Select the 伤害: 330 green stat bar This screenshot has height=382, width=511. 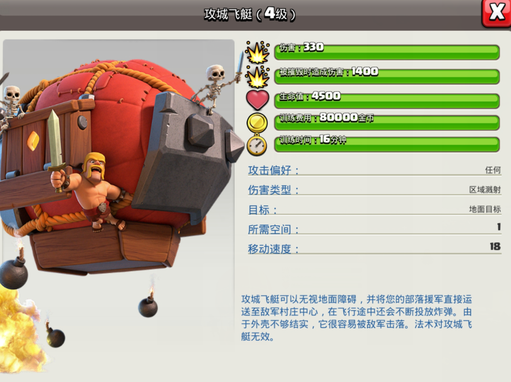click(x=387, y=52)
